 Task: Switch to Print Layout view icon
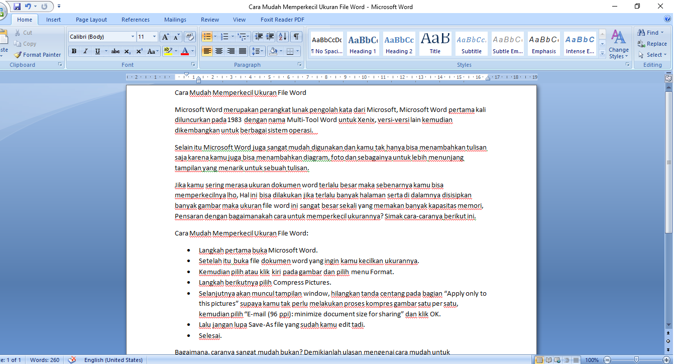(x=539, y=359)
